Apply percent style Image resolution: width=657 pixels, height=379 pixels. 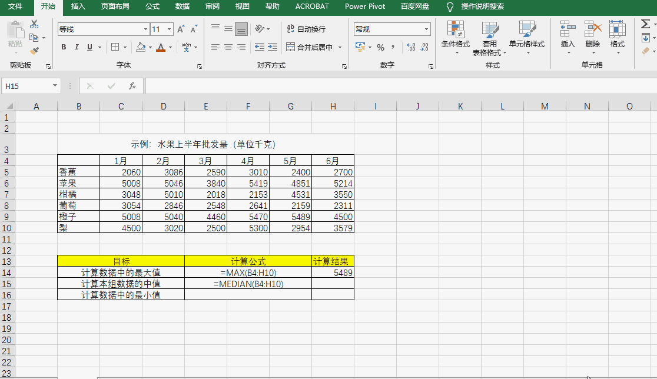coord(380,47)
